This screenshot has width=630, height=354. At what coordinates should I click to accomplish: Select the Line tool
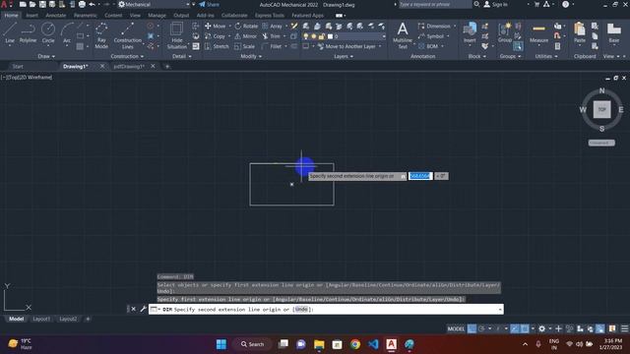pyautogui.click(x=10, y=32)
